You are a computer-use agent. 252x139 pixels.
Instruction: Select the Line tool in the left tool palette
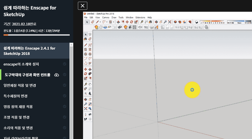pos(86,45)
